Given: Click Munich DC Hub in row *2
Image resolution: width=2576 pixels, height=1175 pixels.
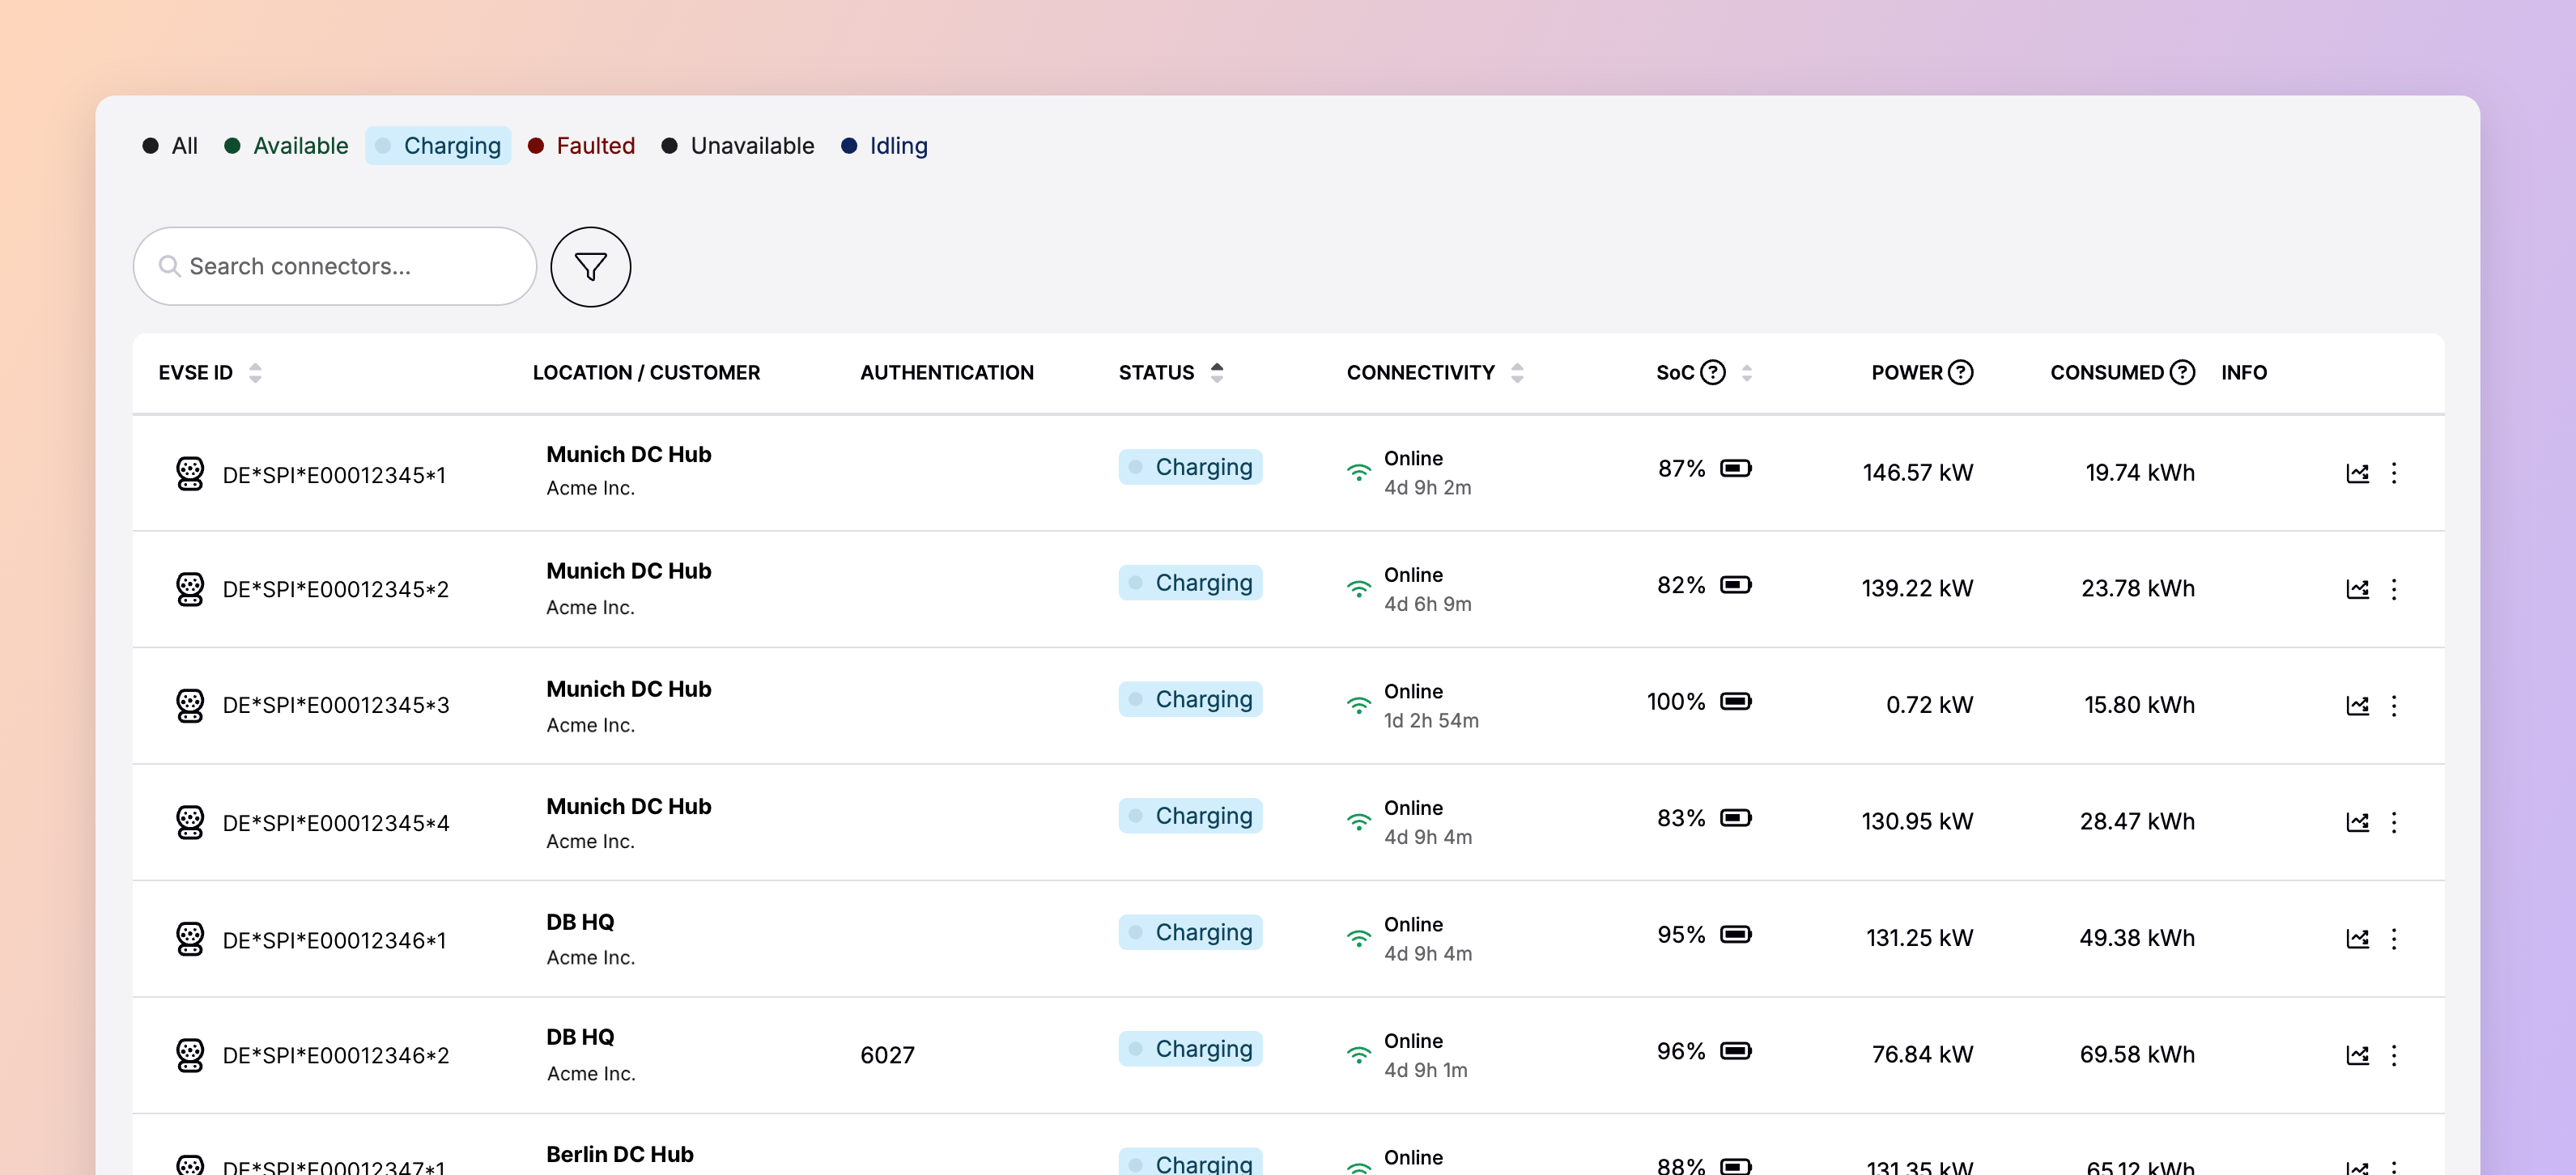Looking at the screenshot, I should (x=628, y=571).
